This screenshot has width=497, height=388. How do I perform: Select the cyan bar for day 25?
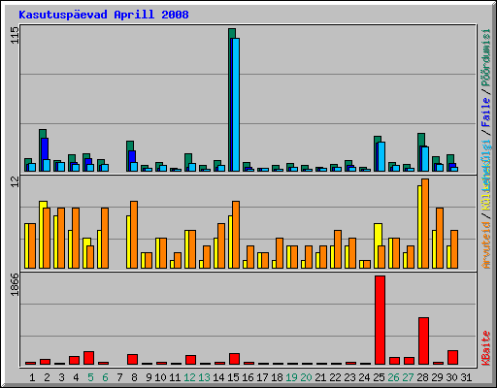coord(381,156)
